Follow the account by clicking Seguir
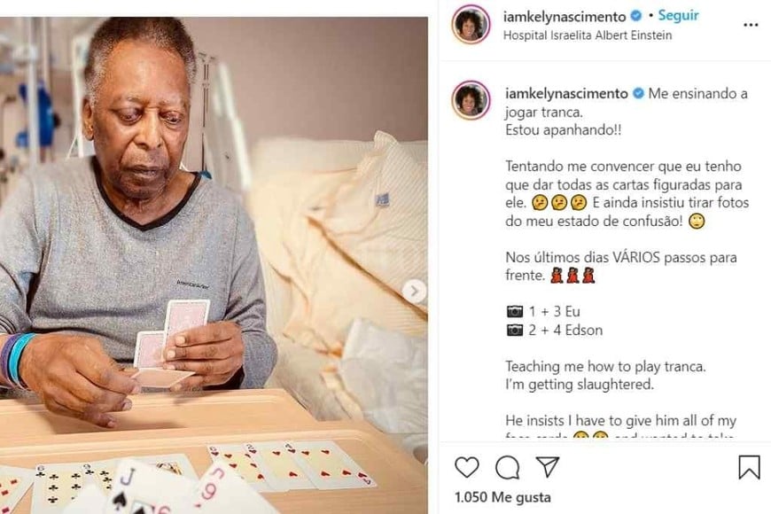The width and height of the screenshot is (771, 514). [x=679, y=16]
